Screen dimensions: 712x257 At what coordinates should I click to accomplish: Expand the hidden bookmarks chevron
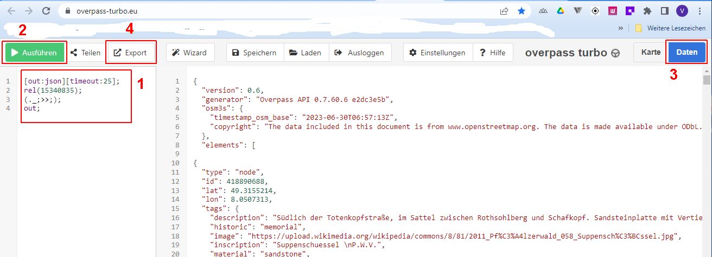621,28
